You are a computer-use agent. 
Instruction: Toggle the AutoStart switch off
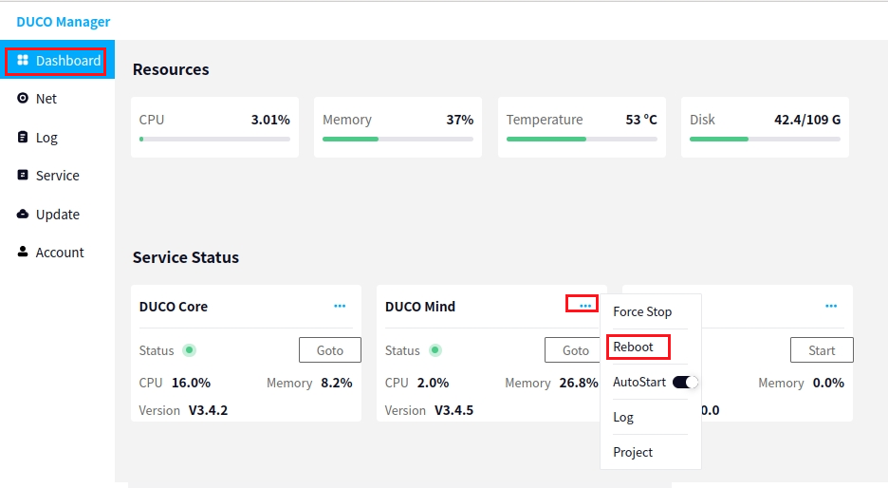click(685, 382)
